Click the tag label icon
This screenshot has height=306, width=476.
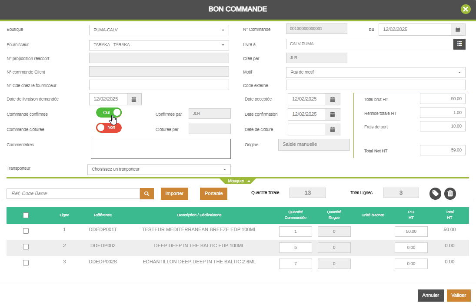click(x=435, y=194)
